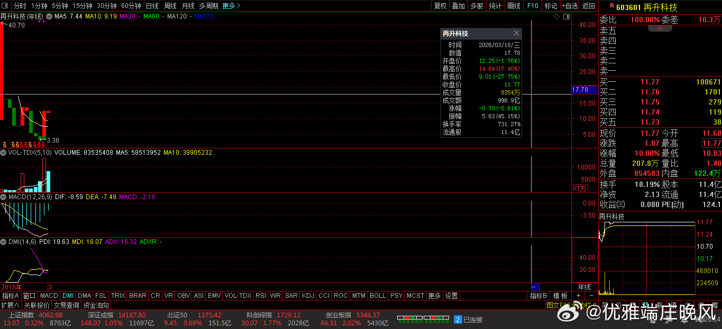Click the 返回 back button
The image size is (722, 329).
click(x=588, y=6)
